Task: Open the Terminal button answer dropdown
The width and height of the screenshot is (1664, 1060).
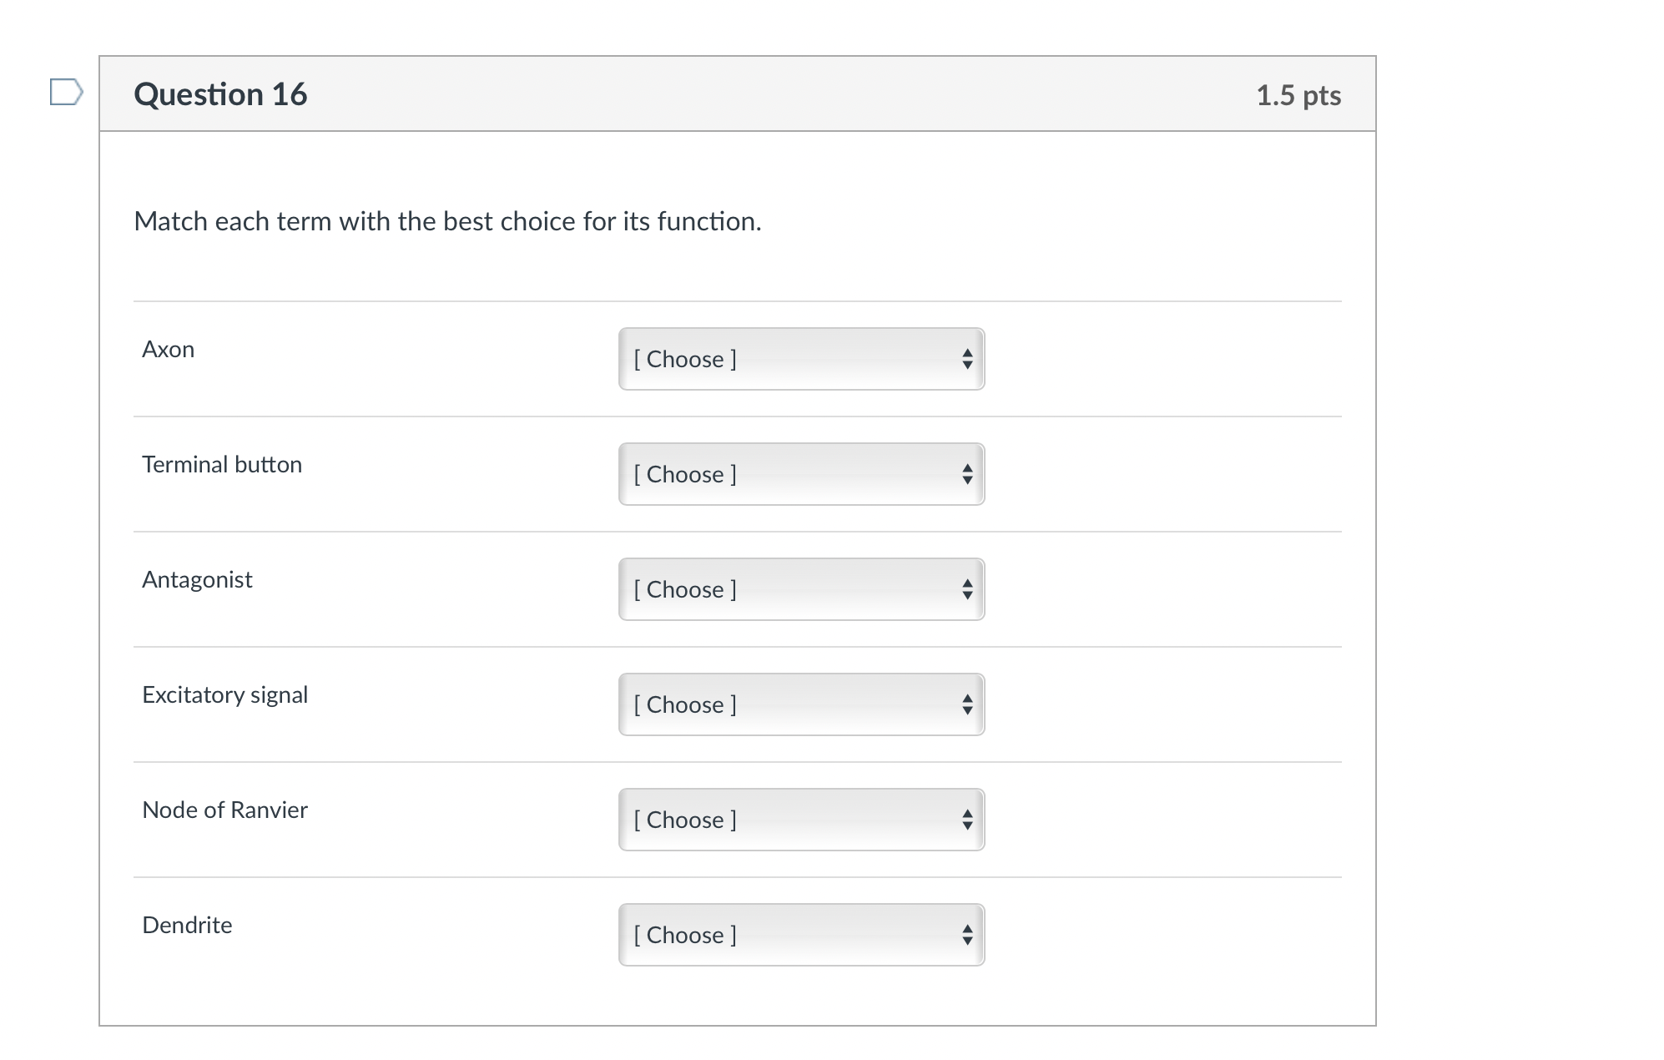Action: click(799, 474)
